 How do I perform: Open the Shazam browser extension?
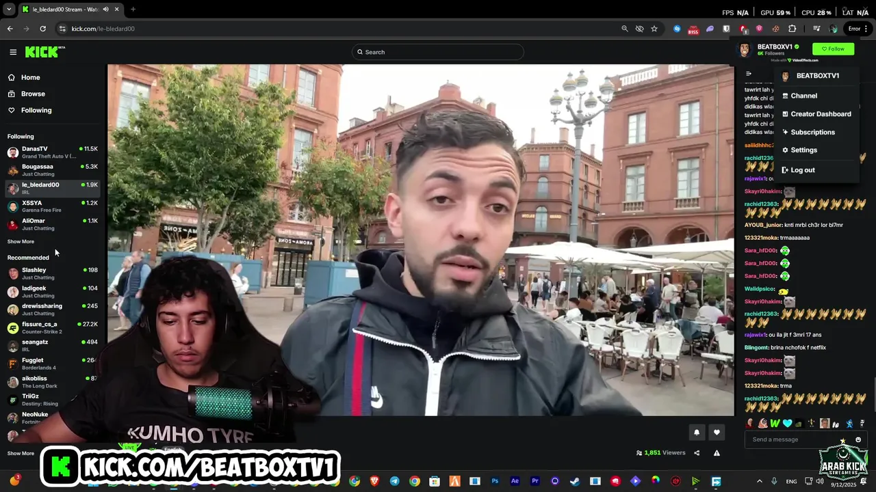pyautogui.click(x=677, y=29)
